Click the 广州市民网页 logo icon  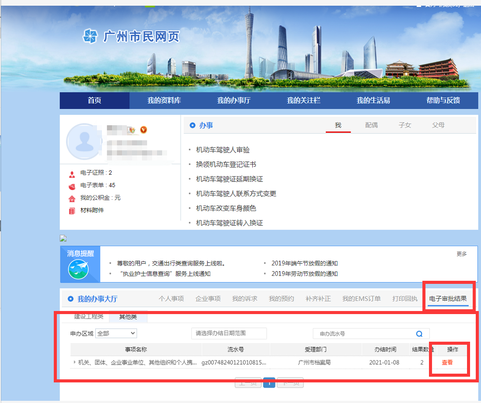point(90,36)
